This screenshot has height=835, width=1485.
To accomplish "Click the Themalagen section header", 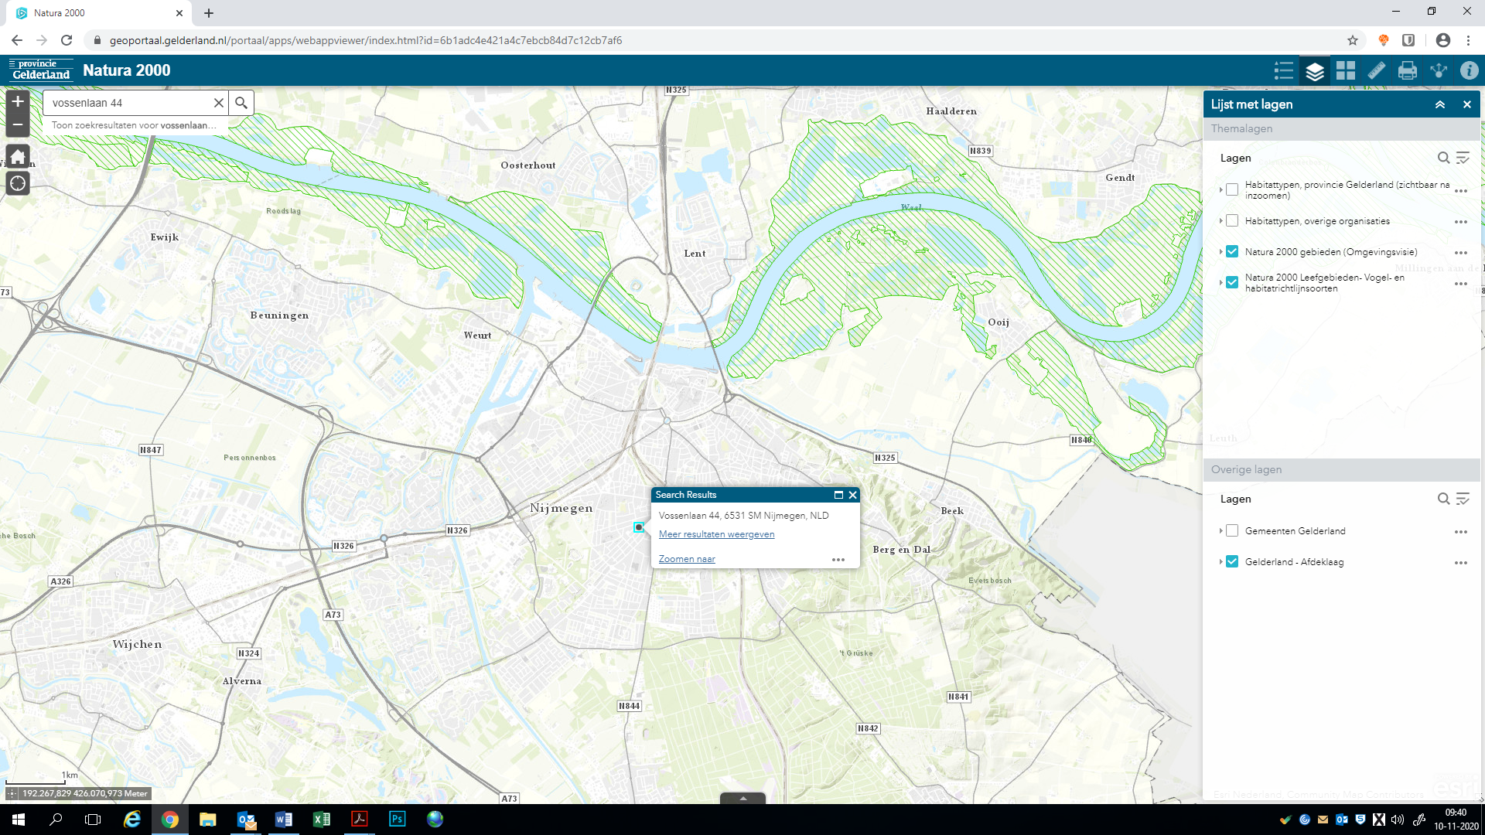I will 1341,128.
